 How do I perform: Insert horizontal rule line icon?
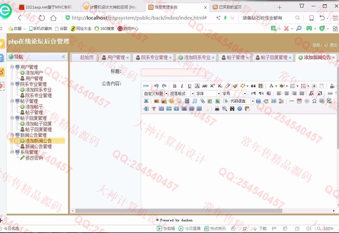click(x=292, y=101)
